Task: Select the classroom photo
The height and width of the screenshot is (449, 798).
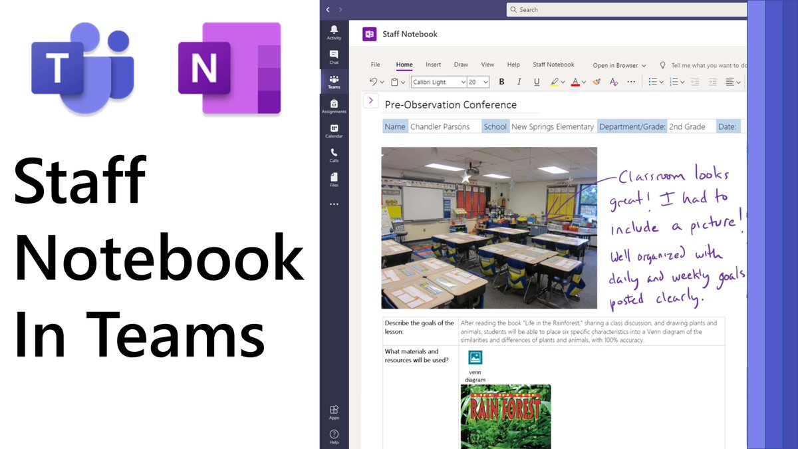Action: [489, 227]
